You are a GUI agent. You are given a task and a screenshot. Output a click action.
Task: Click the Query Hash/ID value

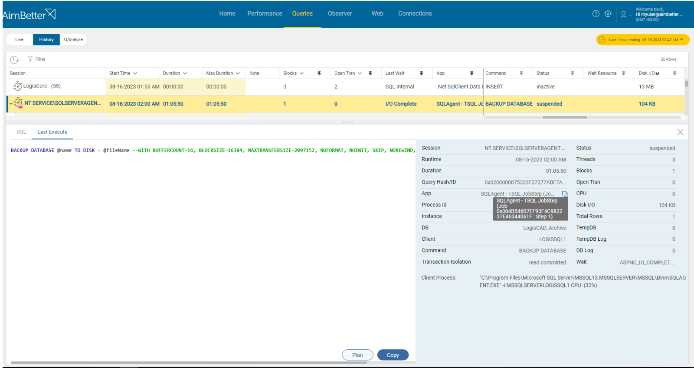525,182
